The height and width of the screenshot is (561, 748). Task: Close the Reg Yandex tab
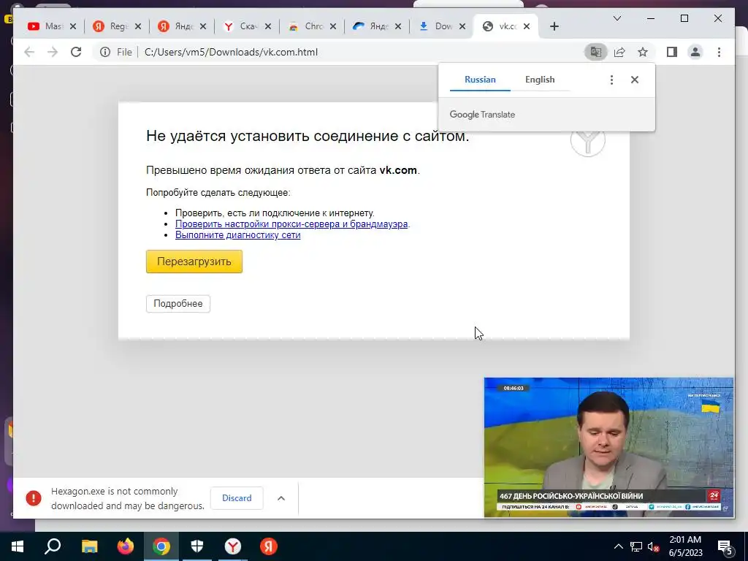(x=138, y=26)
